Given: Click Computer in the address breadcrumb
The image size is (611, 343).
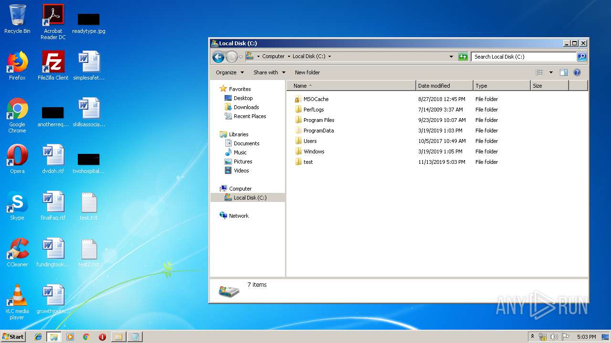Looking at the screenshot, I should (274, 56).
